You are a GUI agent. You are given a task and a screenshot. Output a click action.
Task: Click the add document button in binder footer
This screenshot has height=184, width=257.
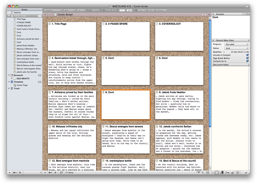click(10, 173)
